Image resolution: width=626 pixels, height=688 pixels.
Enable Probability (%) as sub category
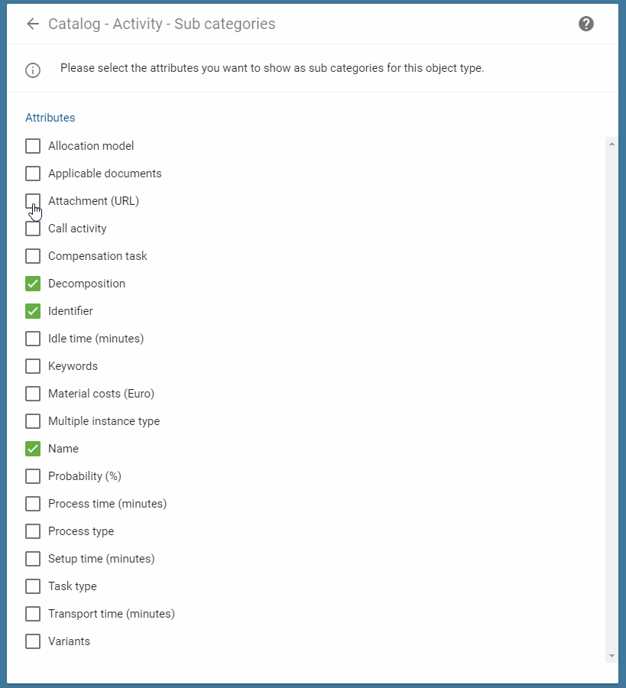click(33, 475)
